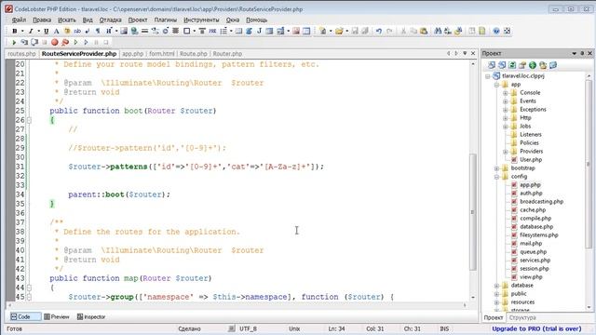Screen dimensions: 596x335
Task: Switch to routes.php tab
Action: pyautogui.click(x=21, y=54)
